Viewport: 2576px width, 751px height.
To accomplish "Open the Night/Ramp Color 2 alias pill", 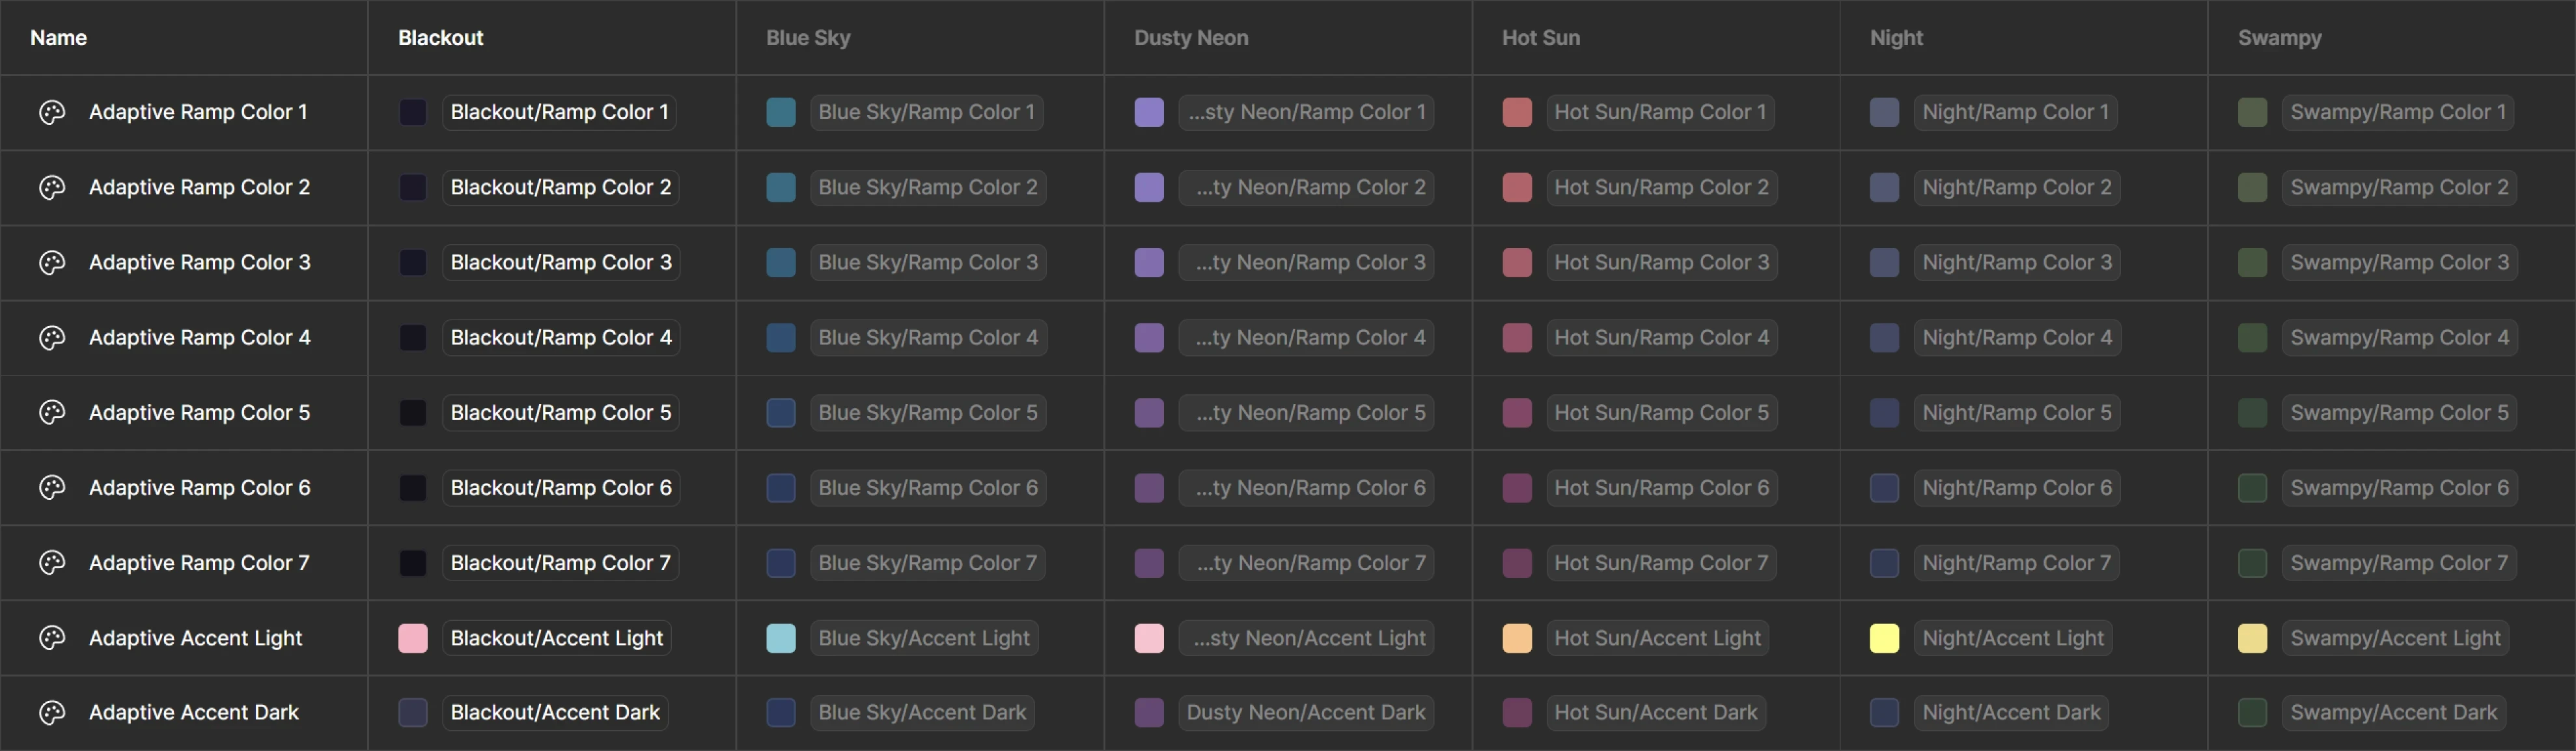I will coord(2016,187).
